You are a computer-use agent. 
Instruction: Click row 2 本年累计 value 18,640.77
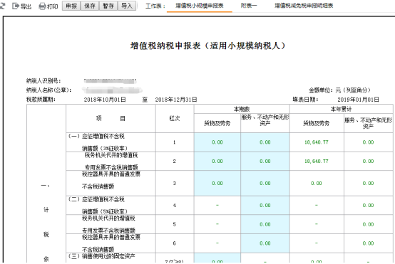(317, 161)
